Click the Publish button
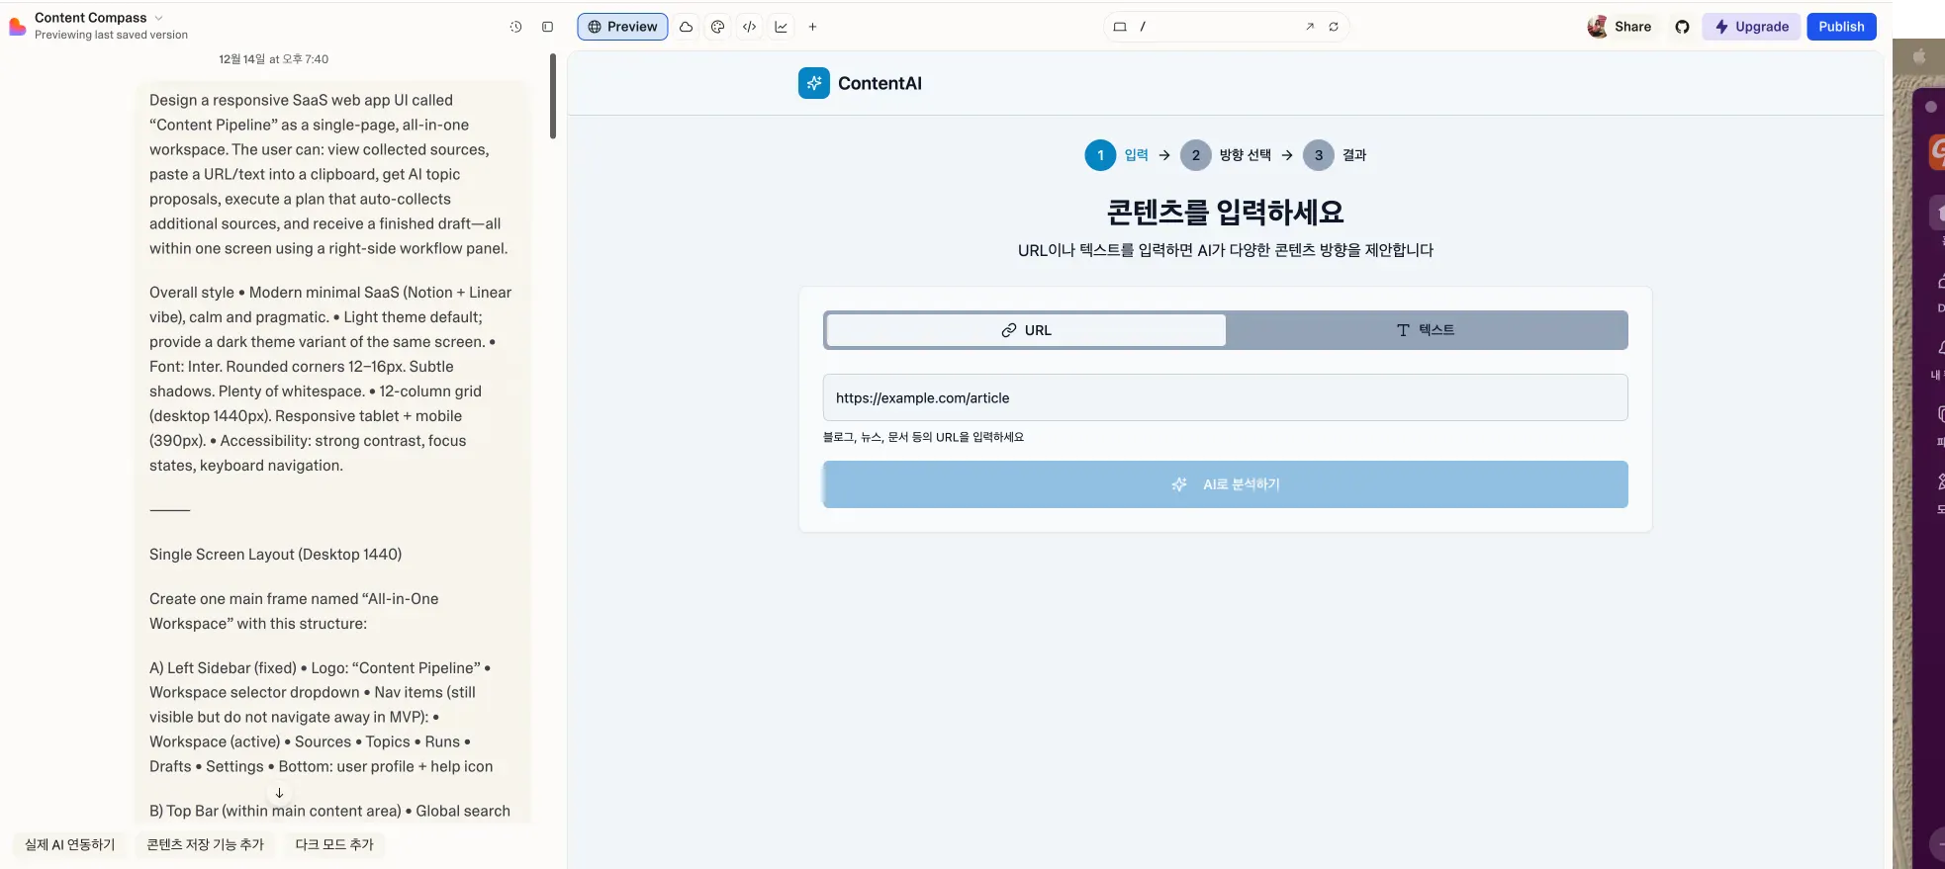The width and height of the screenshot is (1945, 869). coord(1841,27)
